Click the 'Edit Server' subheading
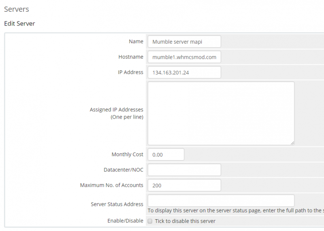Image resolution: width=324 pixels, height=231 pixels. 19,23
